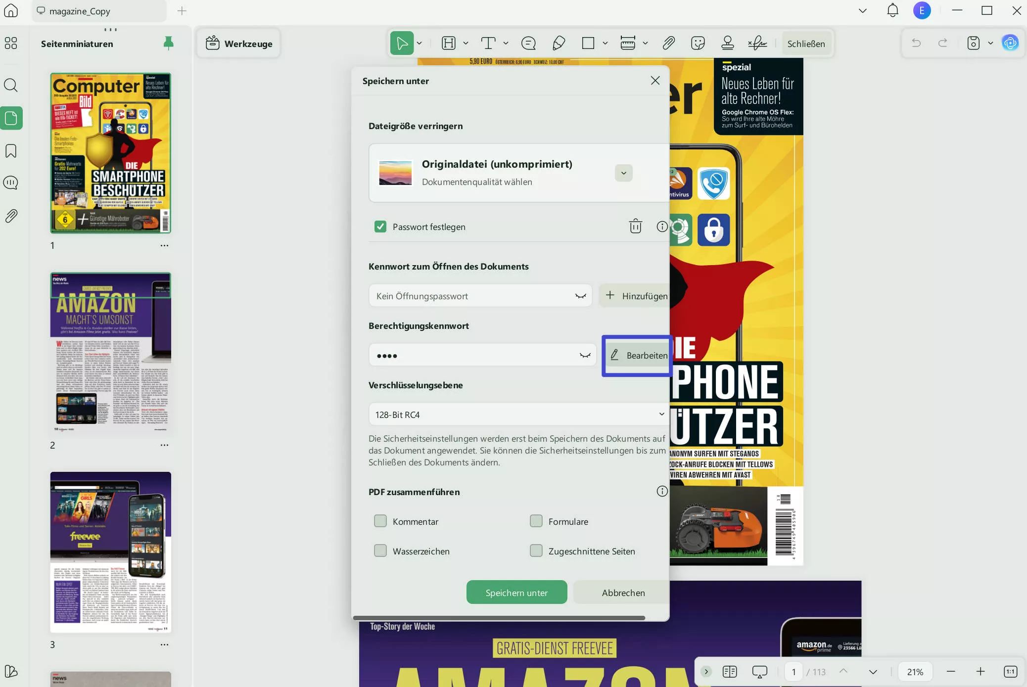The height and width of the screenshot is (687, 1027).
Task: Switch to magazine_Copy tab
Action: 80,11
